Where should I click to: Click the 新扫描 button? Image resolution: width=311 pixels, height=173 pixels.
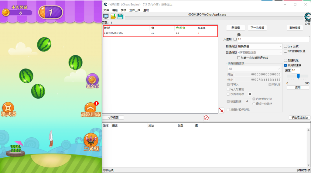pyautogui.click(x=236, y=28)
